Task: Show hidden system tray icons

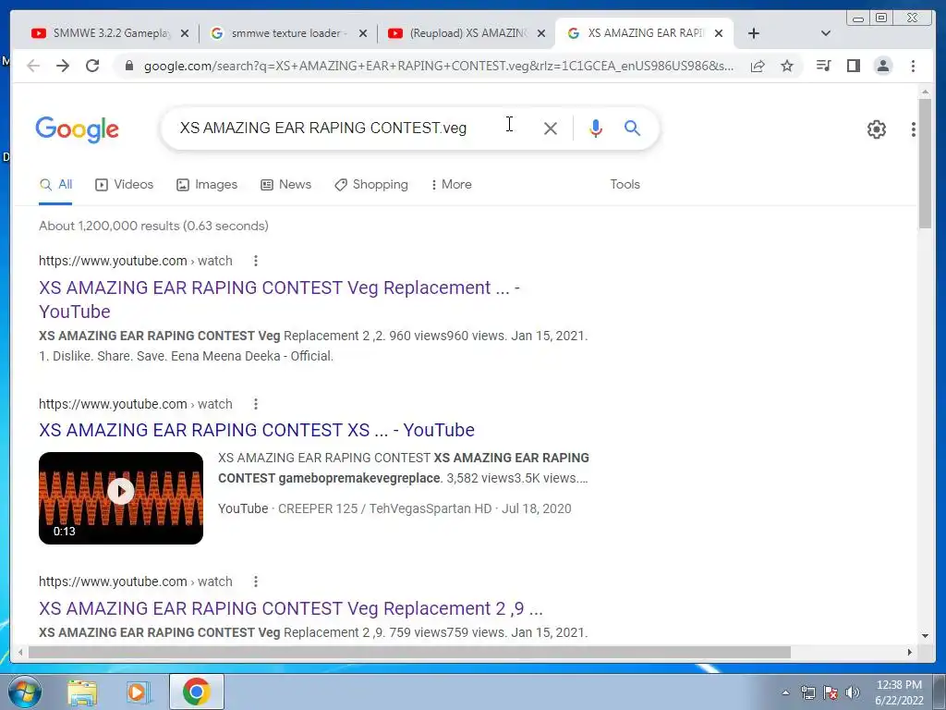Action: point(785,693)
